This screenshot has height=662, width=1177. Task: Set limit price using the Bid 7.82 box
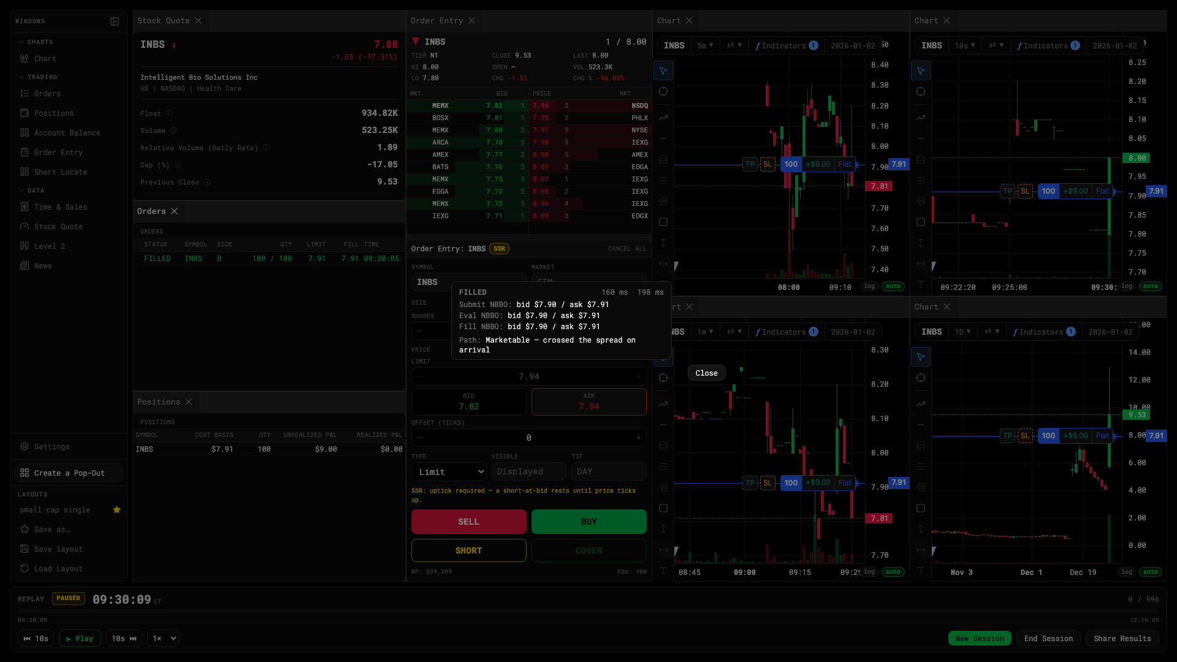pos(469,402)
